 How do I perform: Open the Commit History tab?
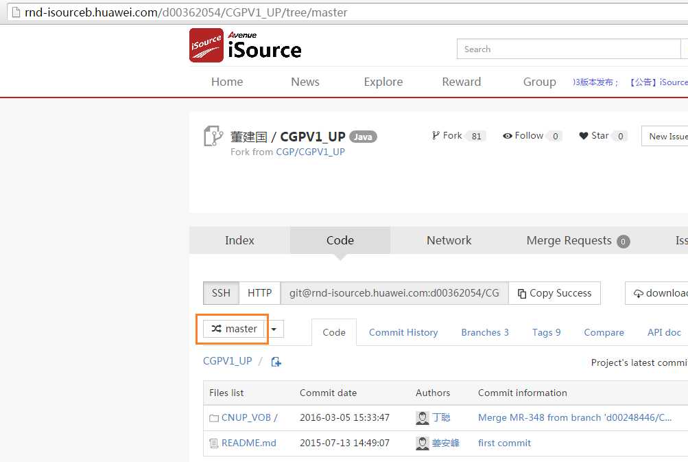pyautogui.click(x=403, y=332)
